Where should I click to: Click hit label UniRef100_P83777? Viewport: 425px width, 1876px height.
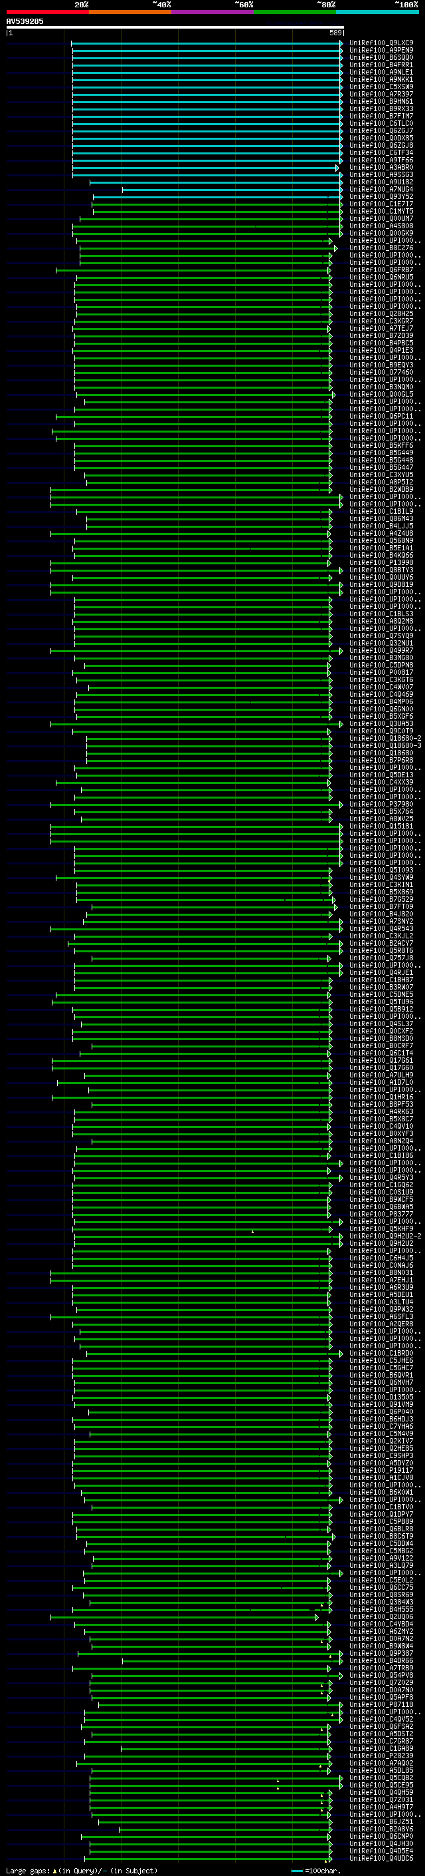tap(381, 1215)
